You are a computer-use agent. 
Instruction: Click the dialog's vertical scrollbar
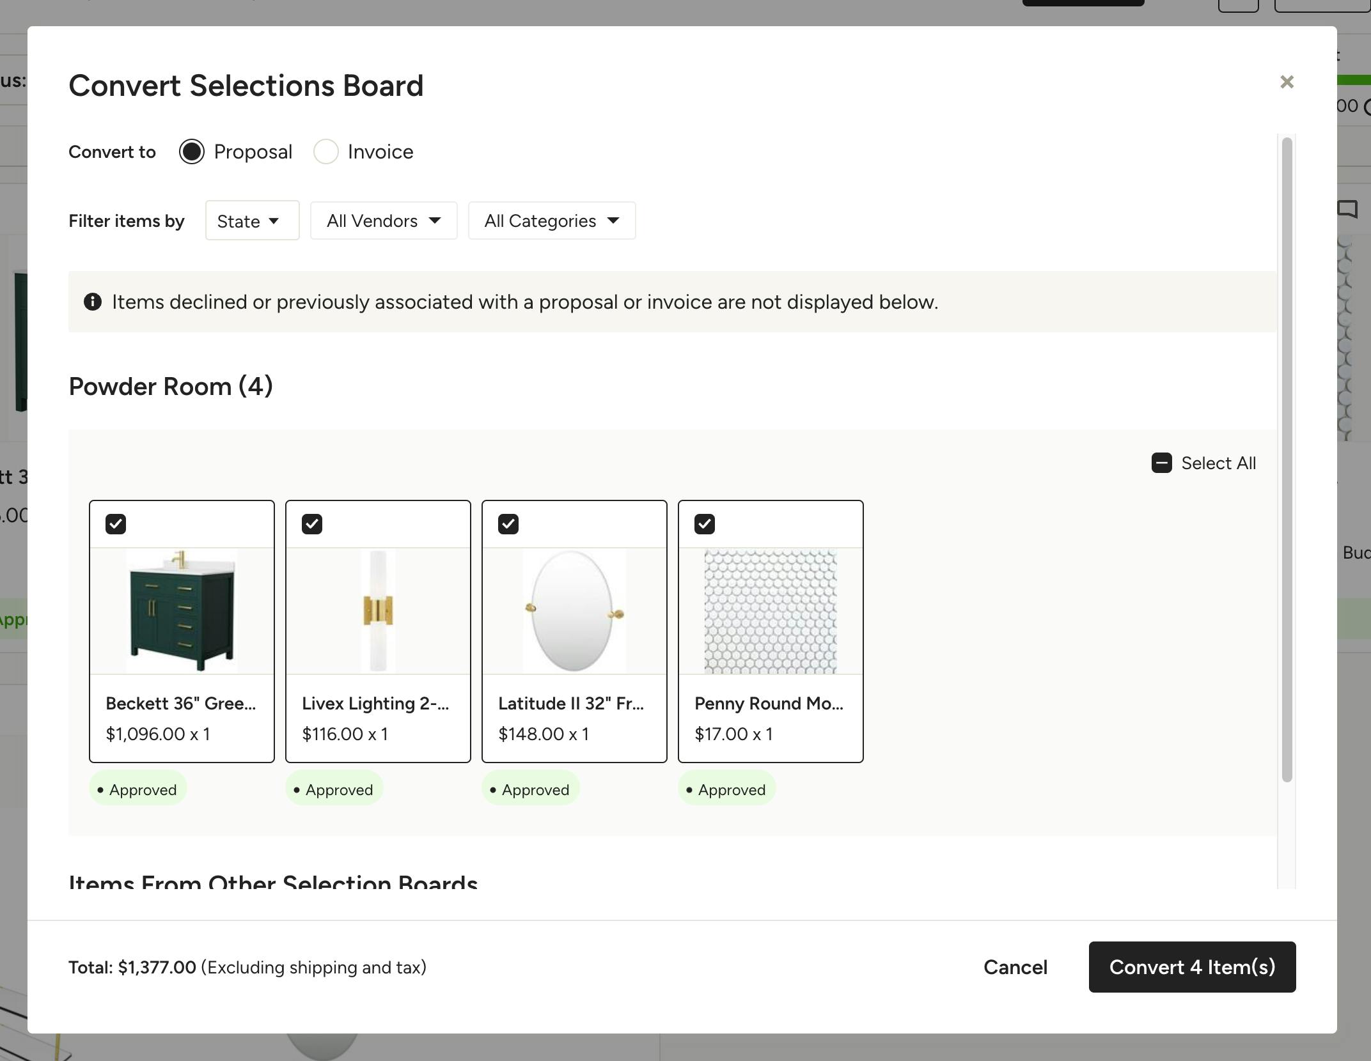[x=1287, y=459]
